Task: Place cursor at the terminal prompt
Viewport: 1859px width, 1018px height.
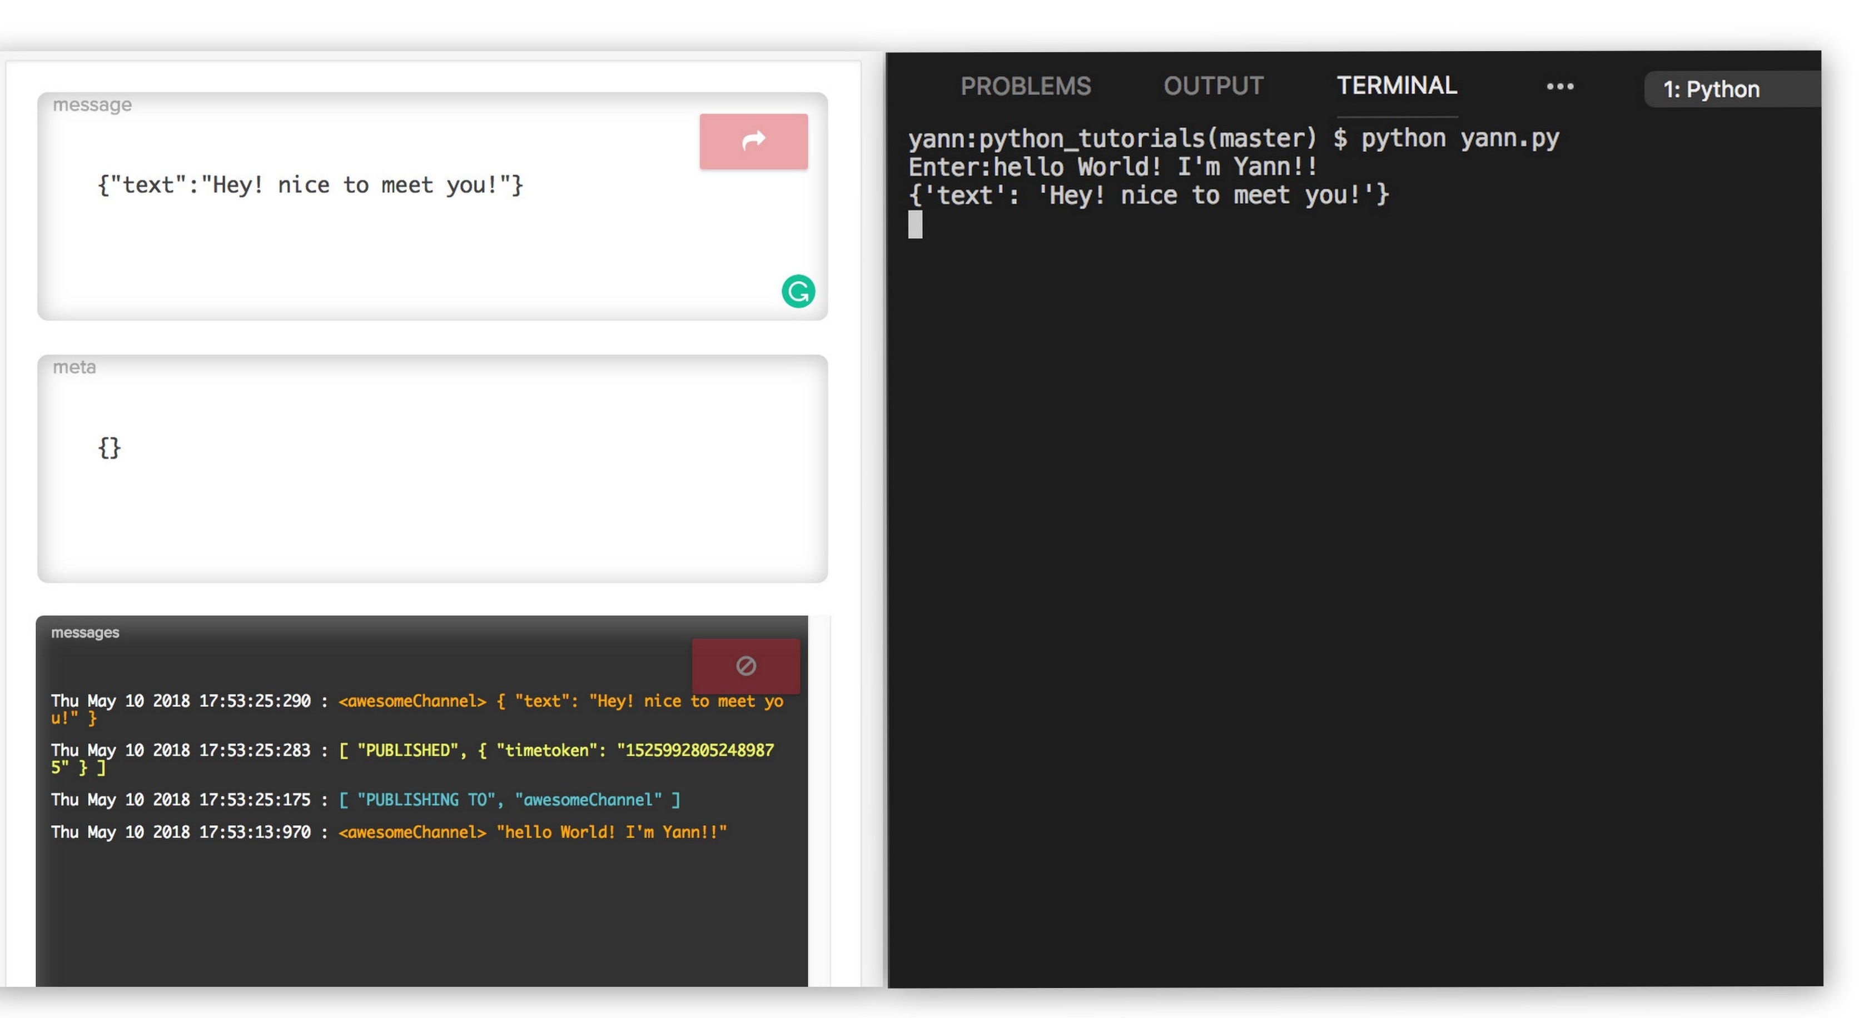Action: [x=917, y=226]
